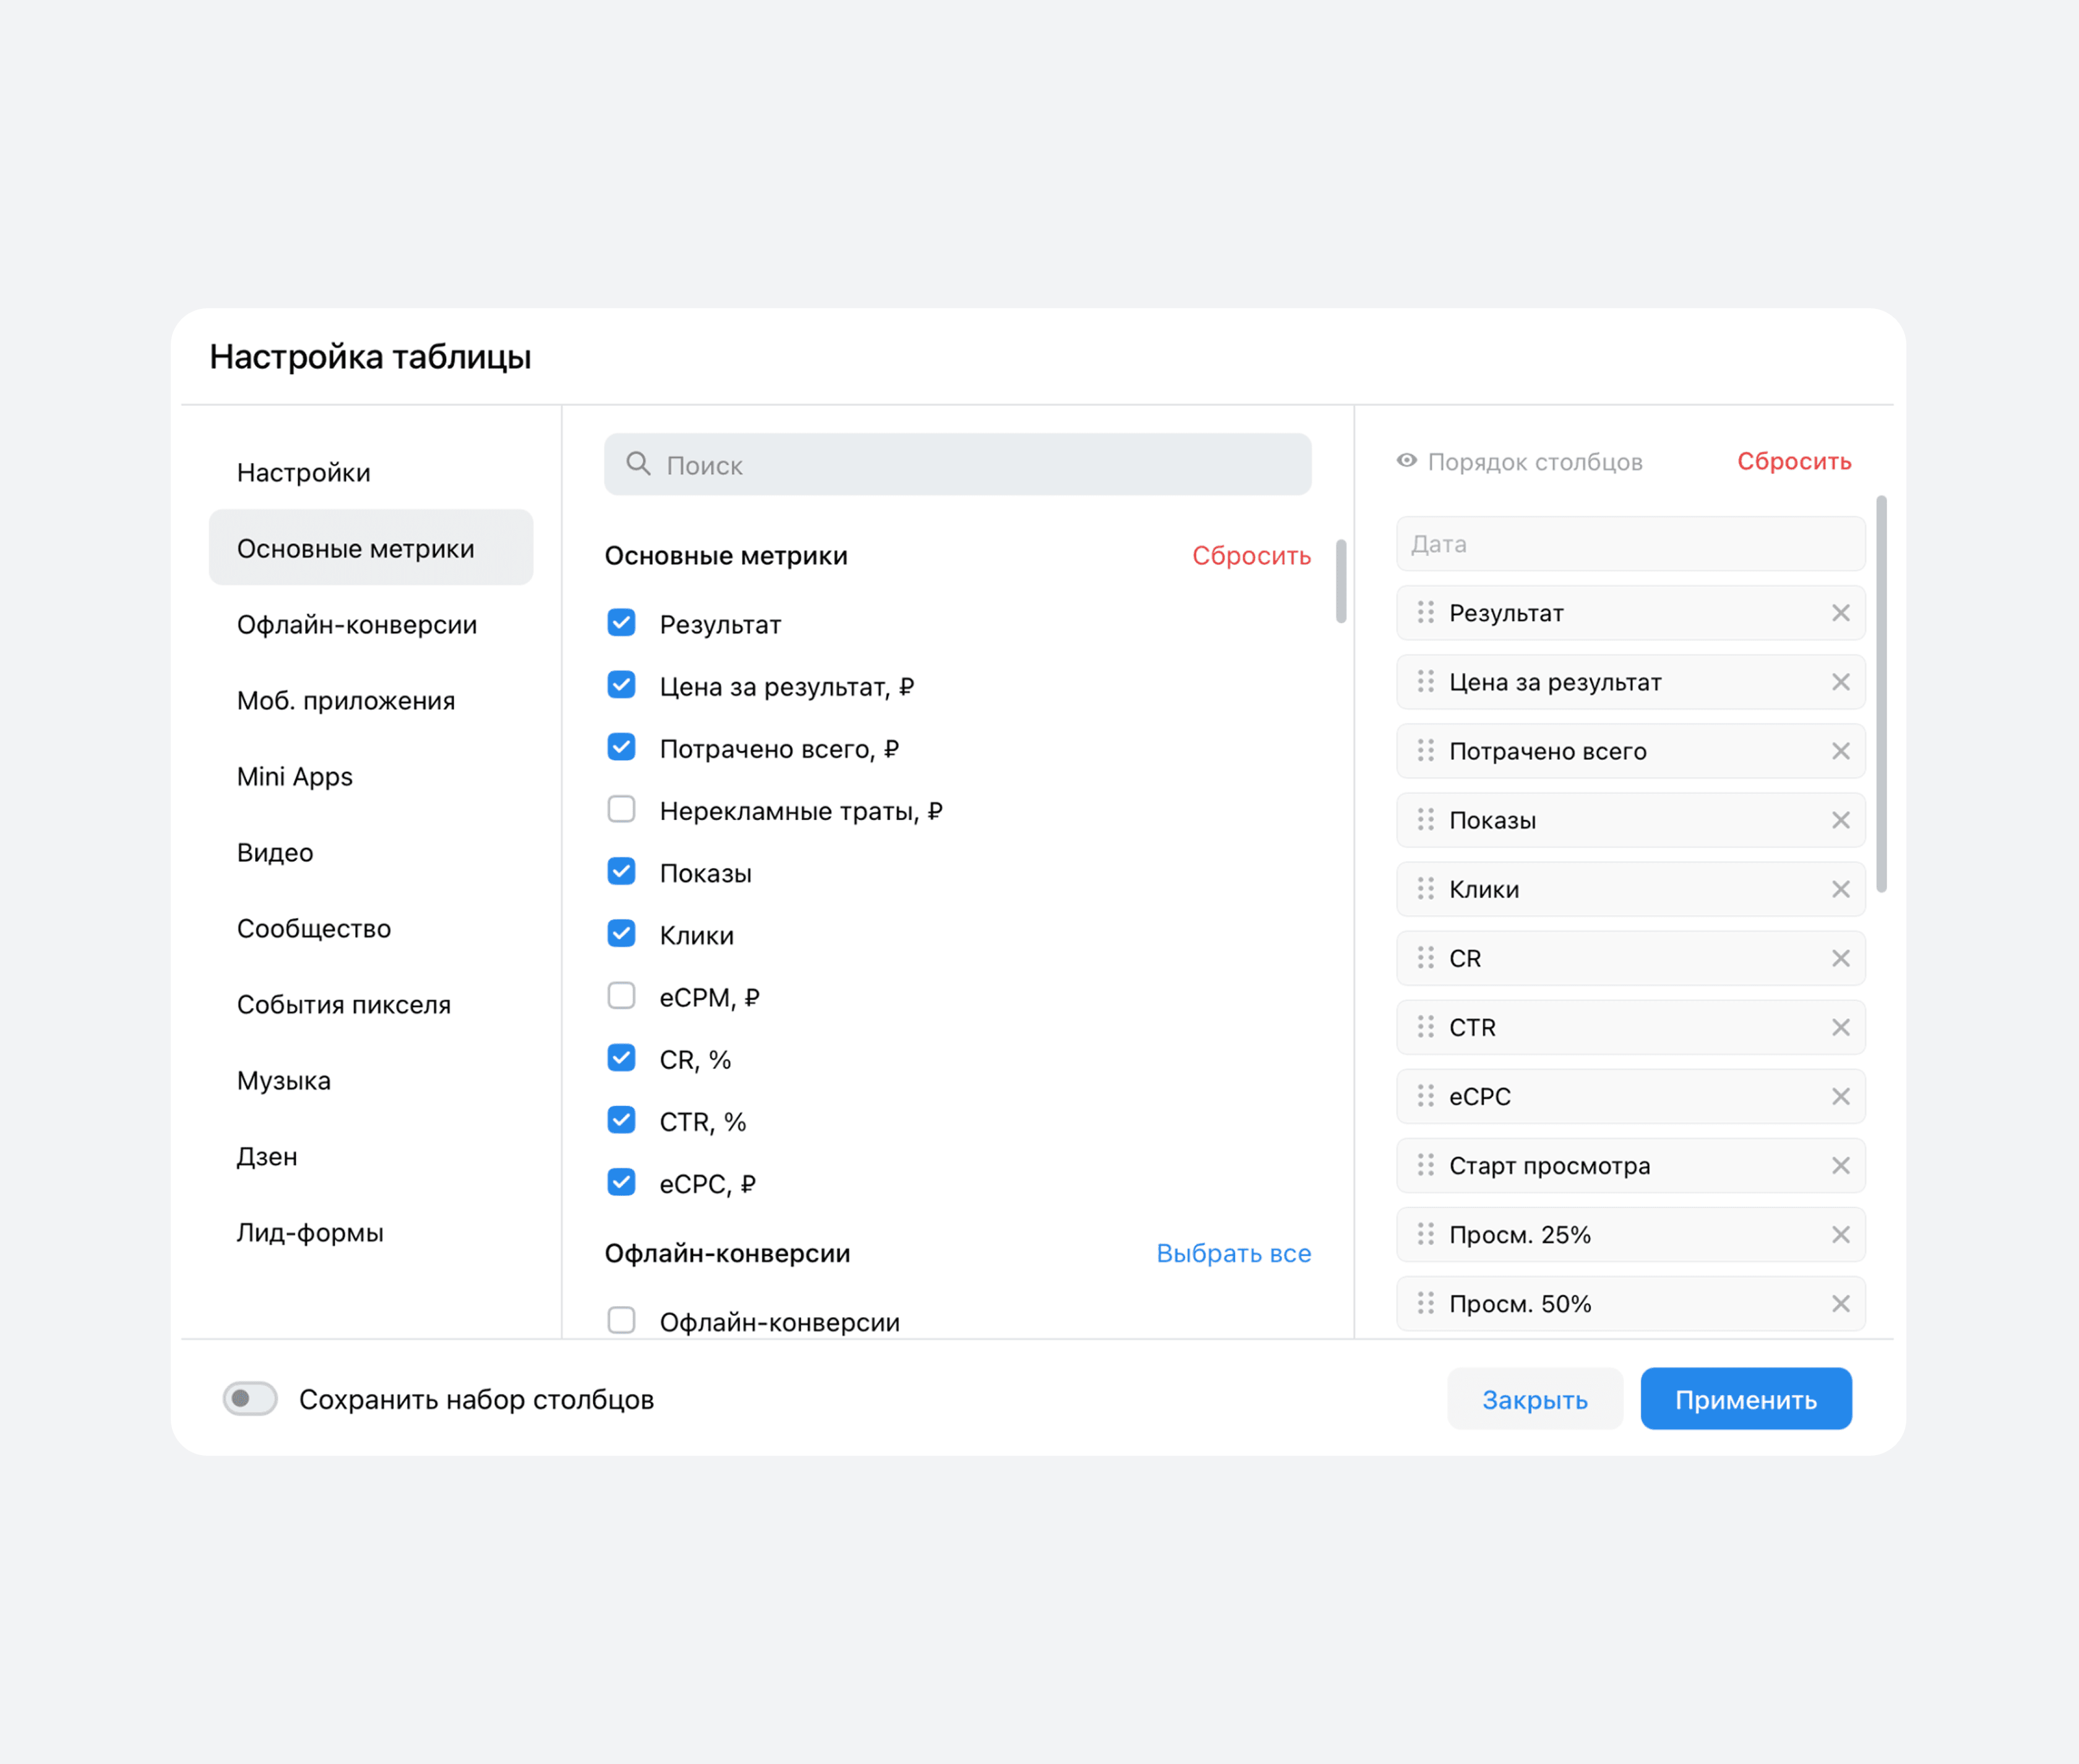Click drag handle of Клики column
Screen dimensions: 2079x1764
[1426, 889]
